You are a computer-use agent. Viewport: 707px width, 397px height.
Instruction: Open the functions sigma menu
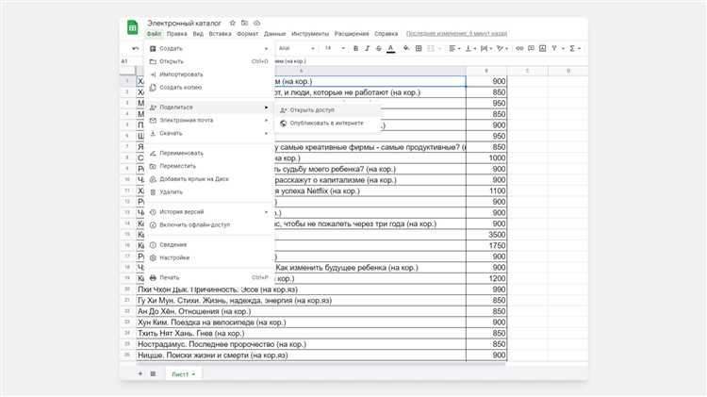(x=574, y=48)
